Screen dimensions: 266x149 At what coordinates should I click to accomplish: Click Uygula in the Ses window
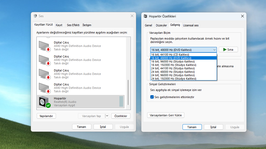coord(124,127)
